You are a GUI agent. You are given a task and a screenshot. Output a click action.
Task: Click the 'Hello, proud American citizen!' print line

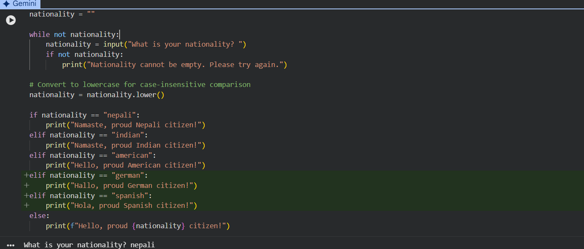coord(126,165)
